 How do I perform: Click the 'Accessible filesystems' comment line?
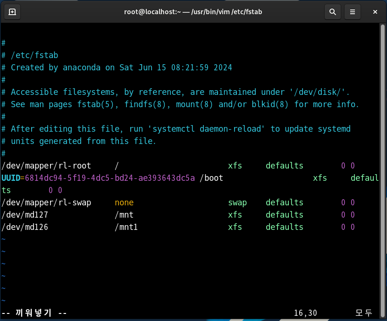(176, 92)
